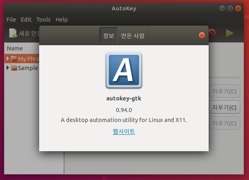Click the version number 0.94.0
This screenshot has height=180, width=249.
tap(124, 110)
